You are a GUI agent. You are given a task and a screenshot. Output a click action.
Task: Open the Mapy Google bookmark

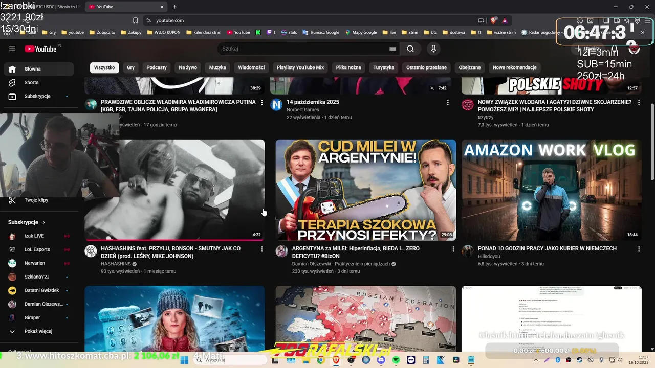pos(361,32)
